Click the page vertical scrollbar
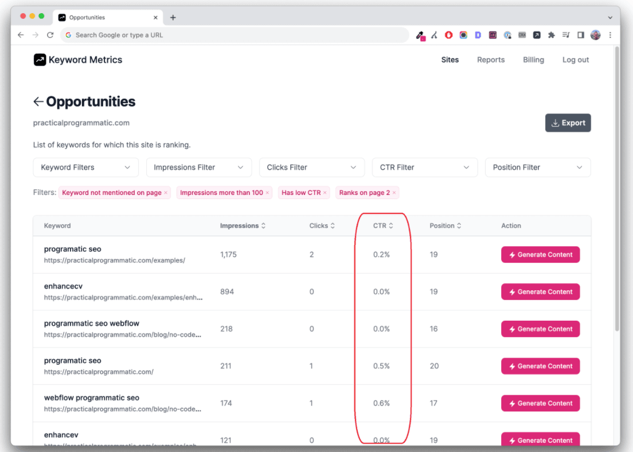The image size is (633, 452). (x=617, y=189)
